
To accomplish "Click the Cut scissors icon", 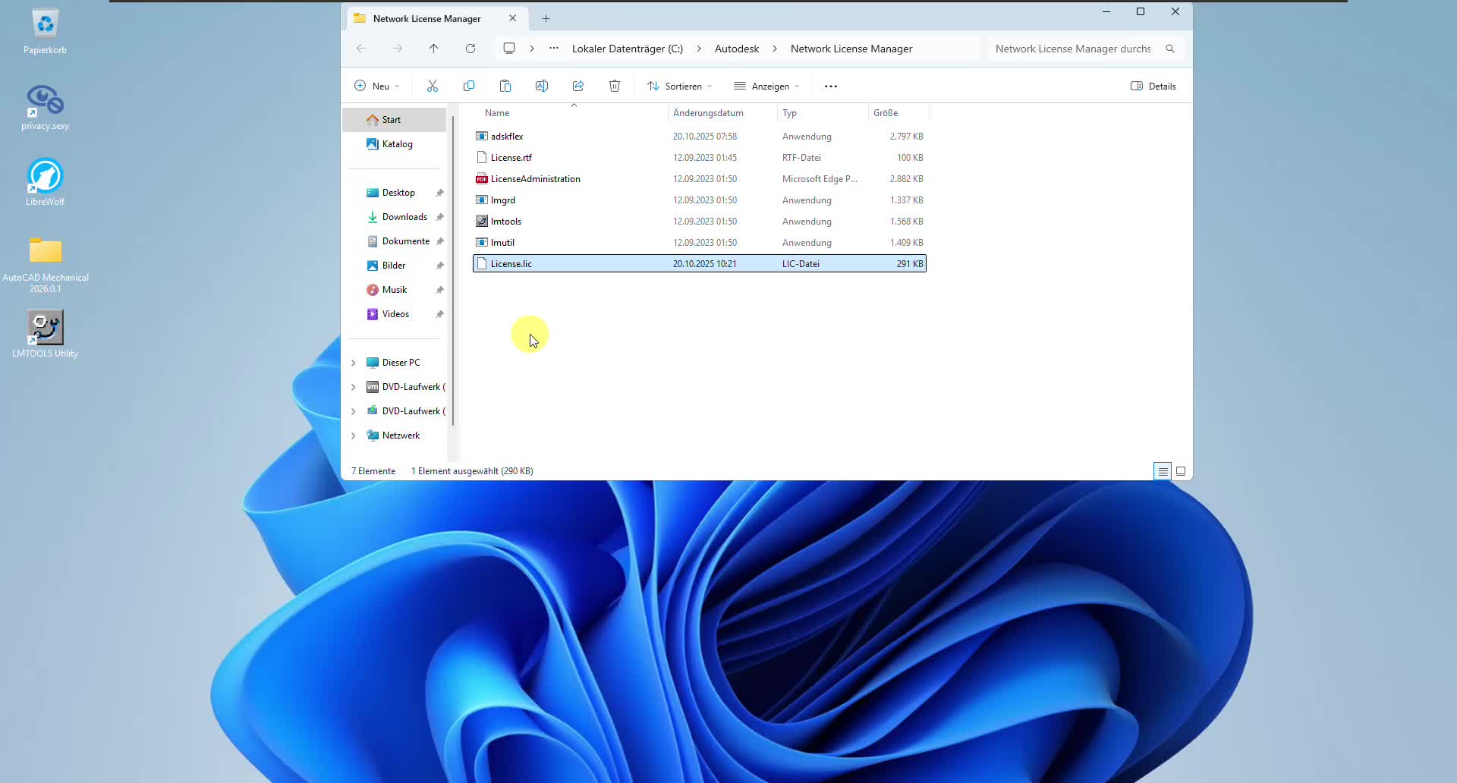I will [433, 86].
